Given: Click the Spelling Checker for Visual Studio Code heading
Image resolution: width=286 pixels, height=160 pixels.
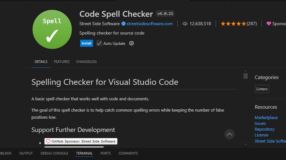Looking at the screenshot, I should tap(105, 82).
